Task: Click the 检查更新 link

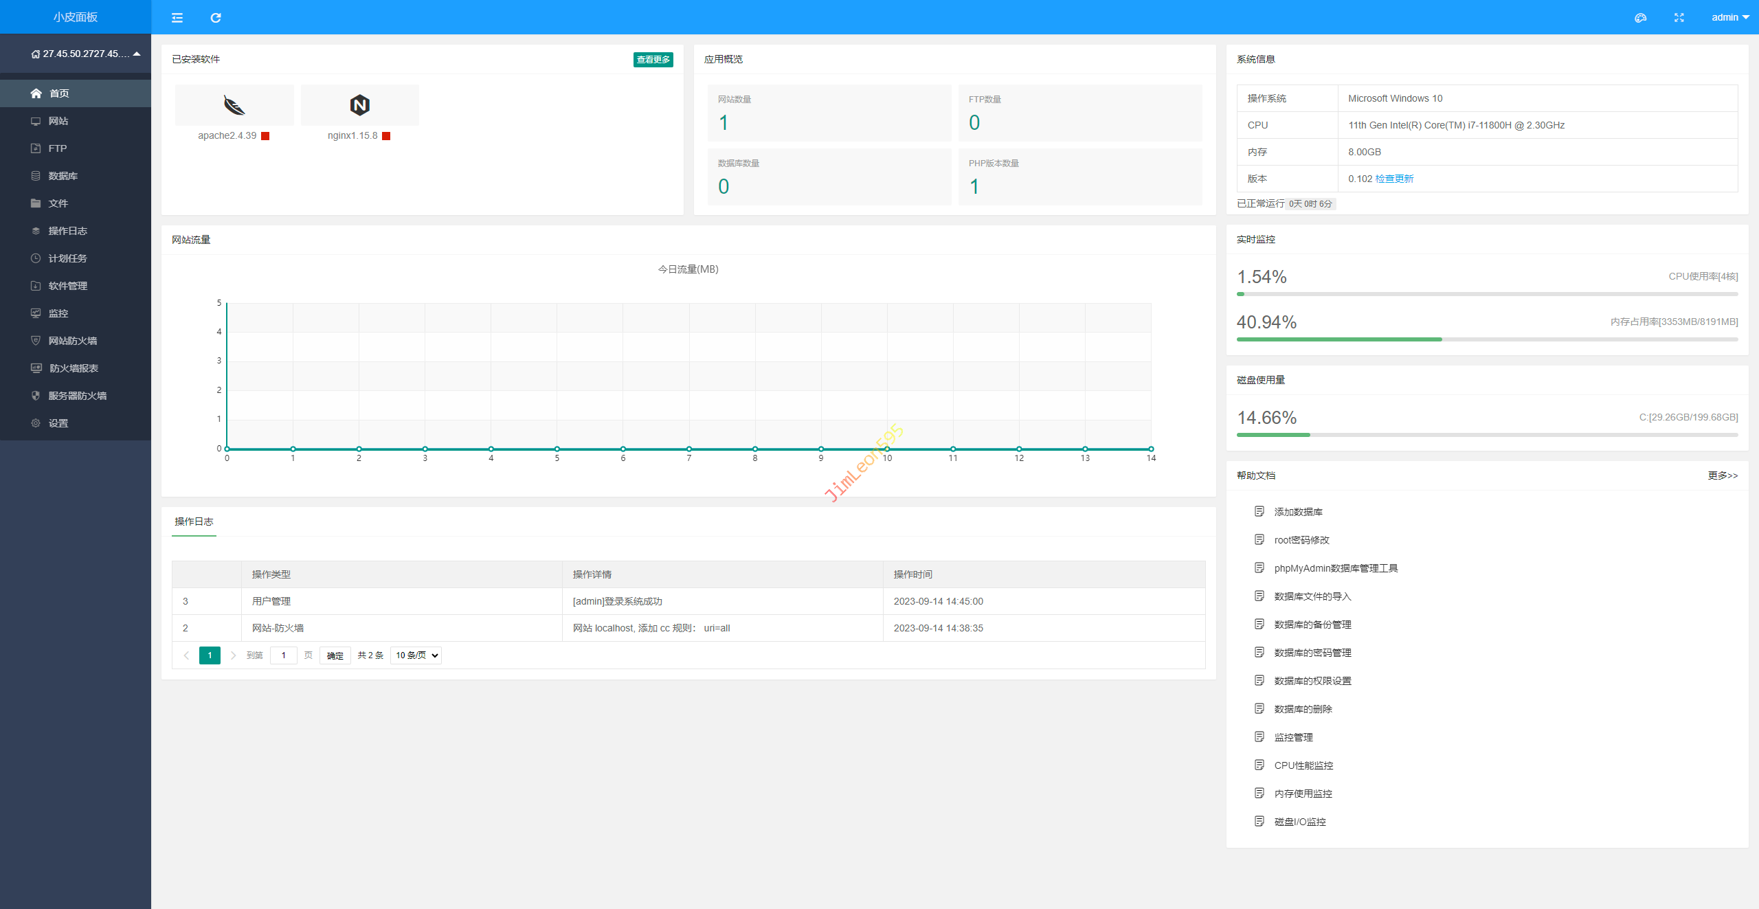Action: click(1394, 179)
